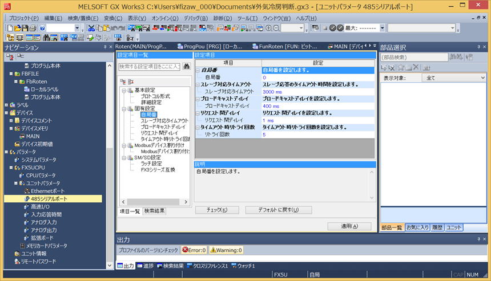Open プロジェクト(P) menu
This screenshot has width=491, height=281.
pos(24,18)
